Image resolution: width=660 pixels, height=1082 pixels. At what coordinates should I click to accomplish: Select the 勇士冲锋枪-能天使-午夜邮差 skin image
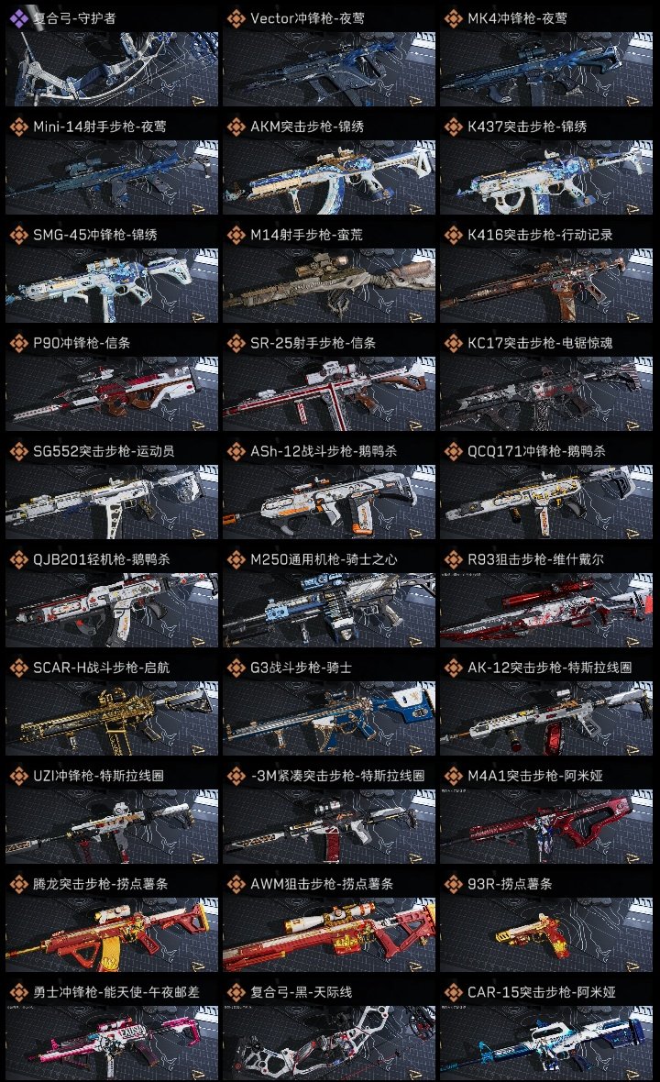tap(112, 1043)
